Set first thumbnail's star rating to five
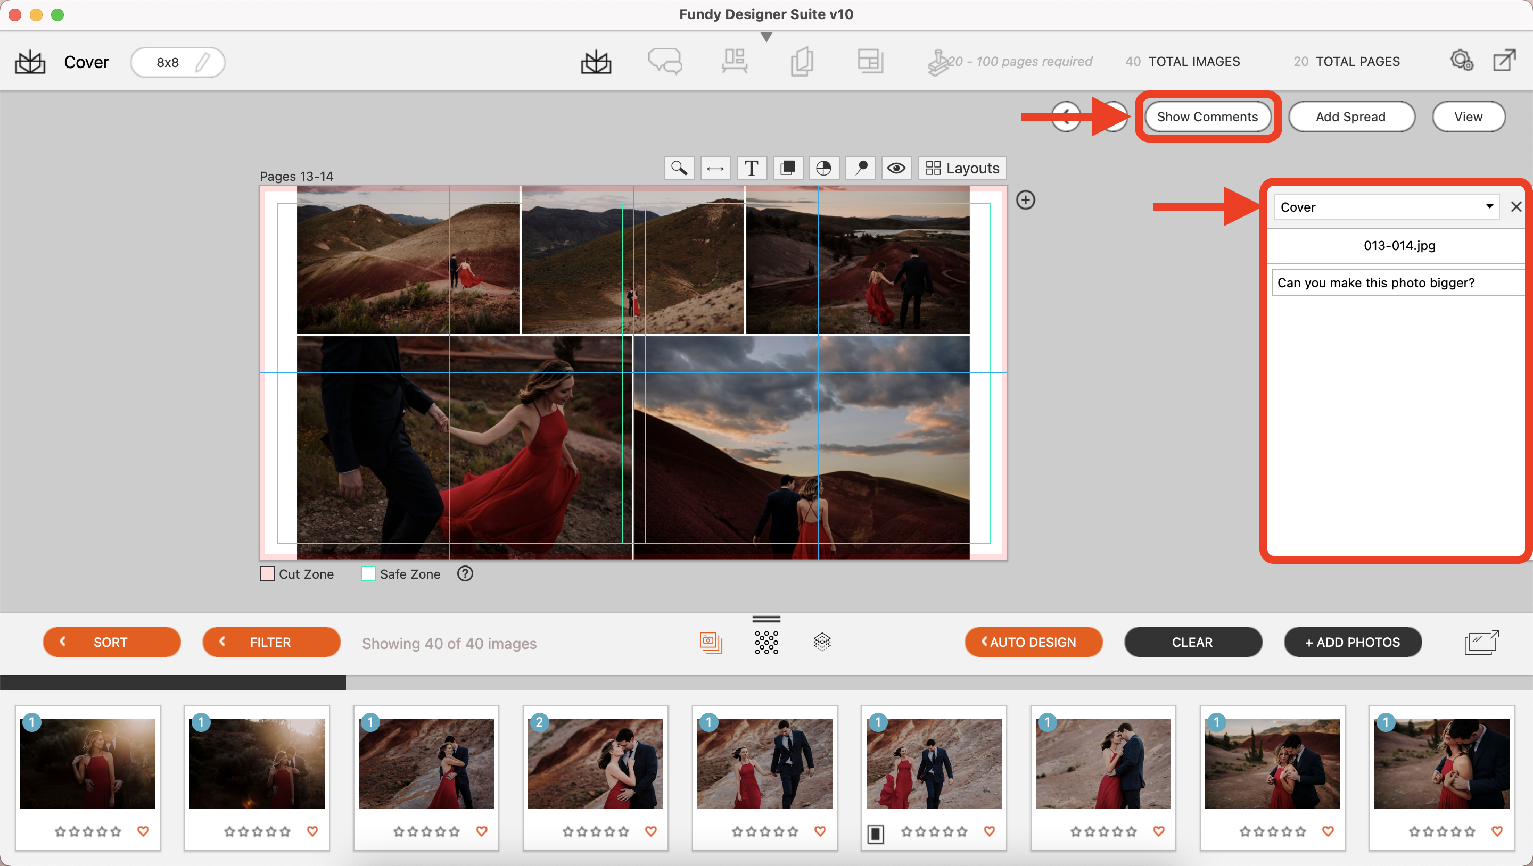 tap(116, 831)
